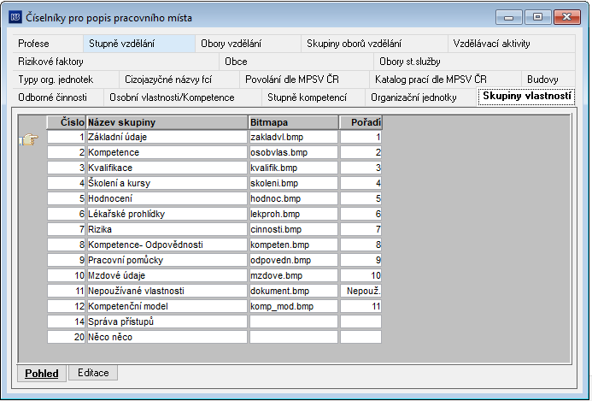Select the Základní údaje name cell
592x401 pixels.
(x=167, y=137)
